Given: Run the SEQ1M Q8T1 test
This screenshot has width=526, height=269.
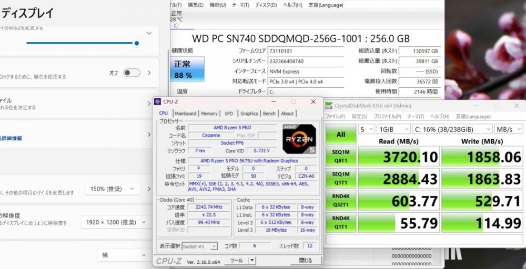Looking at the screenshot, I should point(340,156).
